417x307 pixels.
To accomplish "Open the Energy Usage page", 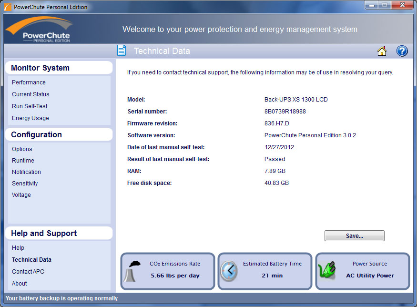I will coord(31,118).
